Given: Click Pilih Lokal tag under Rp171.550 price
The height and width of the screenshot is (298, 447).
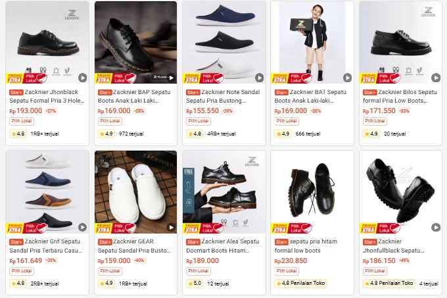Looking at the screenshot, I should click(x=375, y=121).
